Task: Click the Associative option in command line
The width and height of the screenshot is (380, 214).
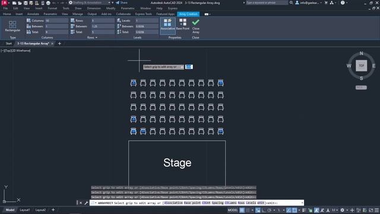Action: pyautogui.click(x=173, y=203)
